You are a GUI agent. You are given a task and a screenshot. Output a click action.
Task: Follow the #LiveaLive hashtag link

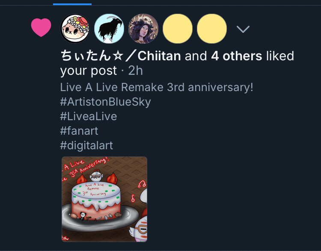[89, 116]
